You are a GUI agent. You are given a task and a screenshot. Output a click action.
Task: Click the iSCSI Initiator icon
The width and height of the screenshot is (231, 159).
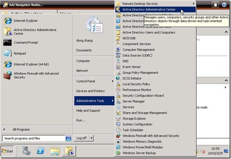point(118,78)
